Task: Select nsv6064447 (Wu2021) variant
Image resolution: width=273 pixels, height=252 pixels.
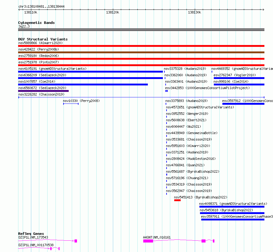Action: tap(183, 126)
